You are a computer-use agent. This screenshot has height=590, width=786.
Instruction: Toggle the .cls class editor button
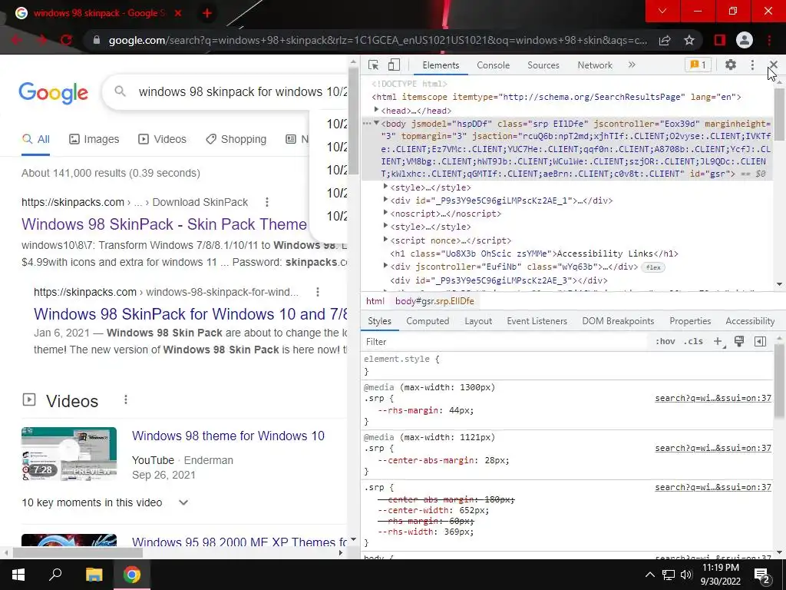(693, 342)
